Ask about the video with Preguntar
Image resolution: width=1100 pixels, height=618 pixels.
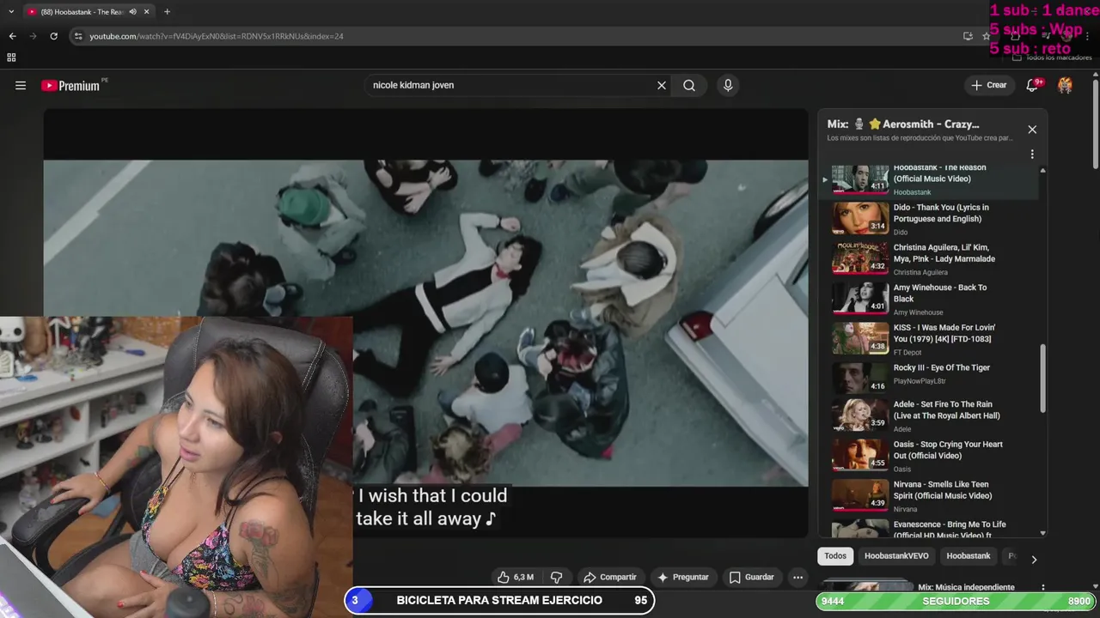pos(683,577)
